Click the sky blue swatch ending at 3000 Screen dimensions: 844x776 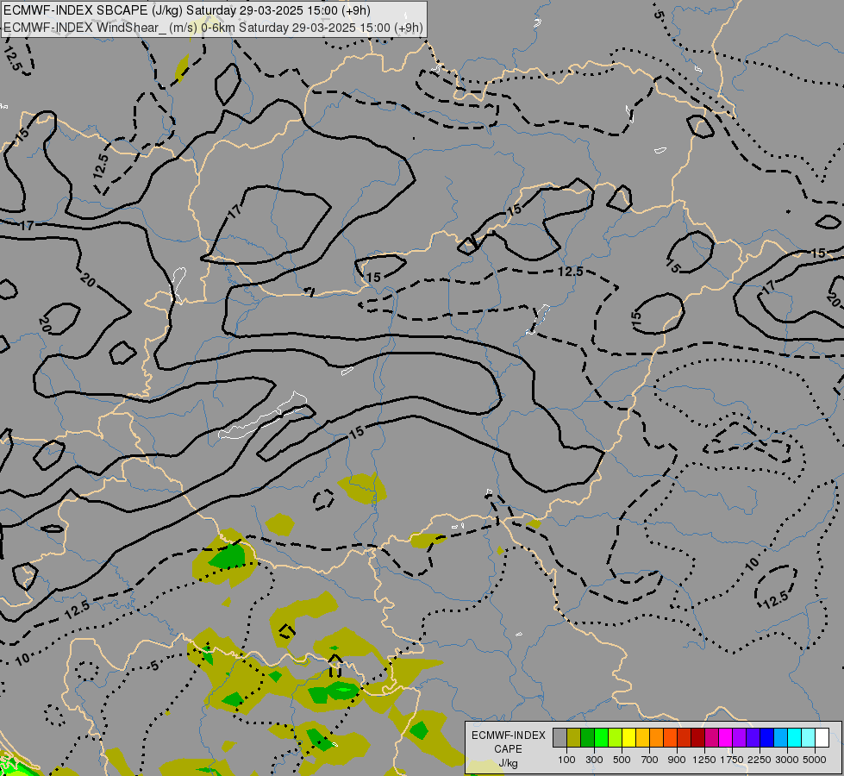[x=780, y=737]
